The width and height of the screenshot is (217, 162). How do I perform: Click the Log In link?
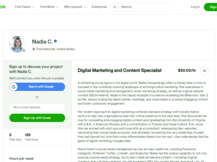(x=195, y=7)
